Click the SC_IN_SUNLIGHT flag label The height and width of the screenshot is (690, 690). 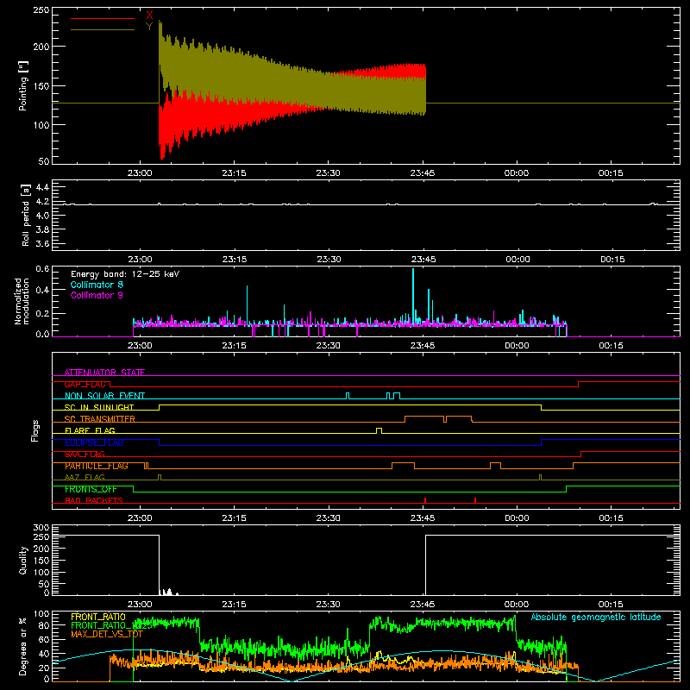[x=99, y=407]
